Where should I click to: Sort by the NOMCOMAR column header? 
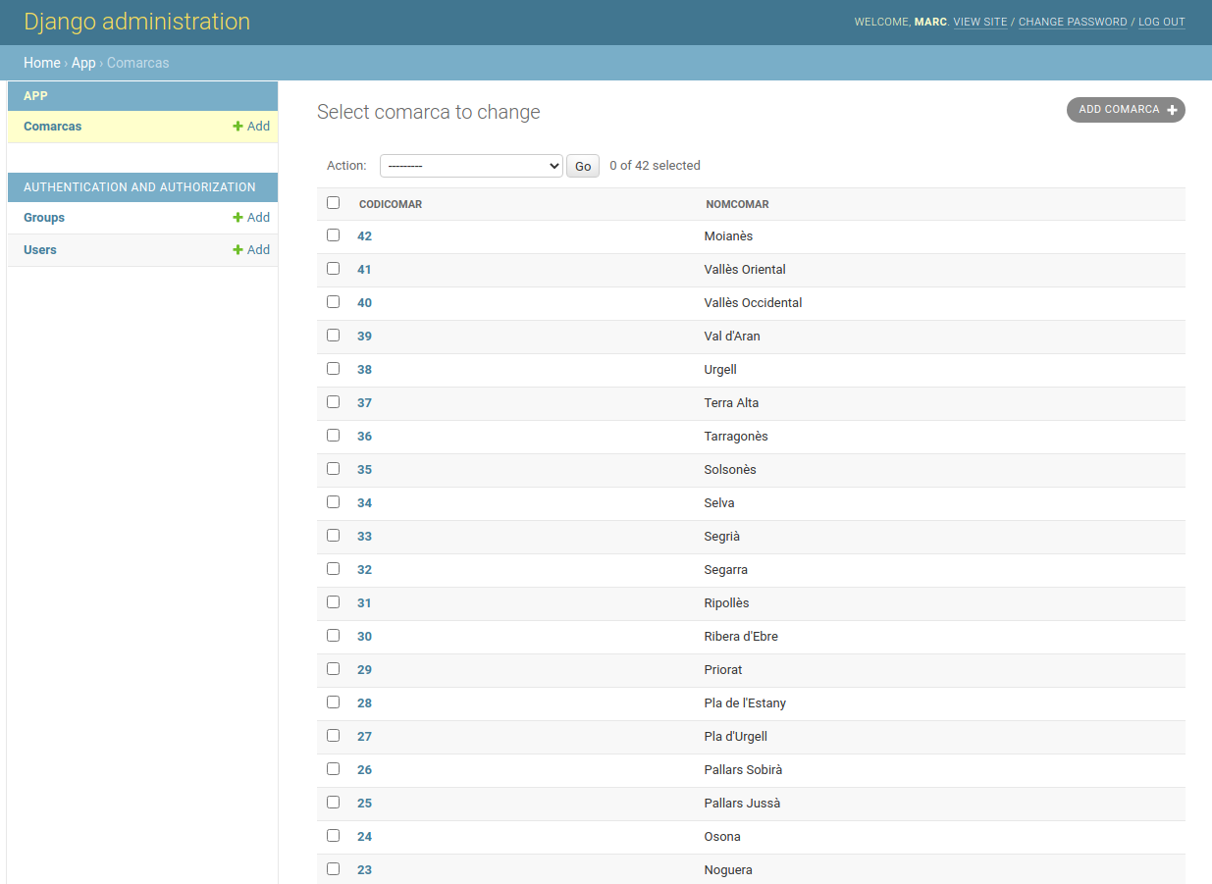(x=737, y=204)
